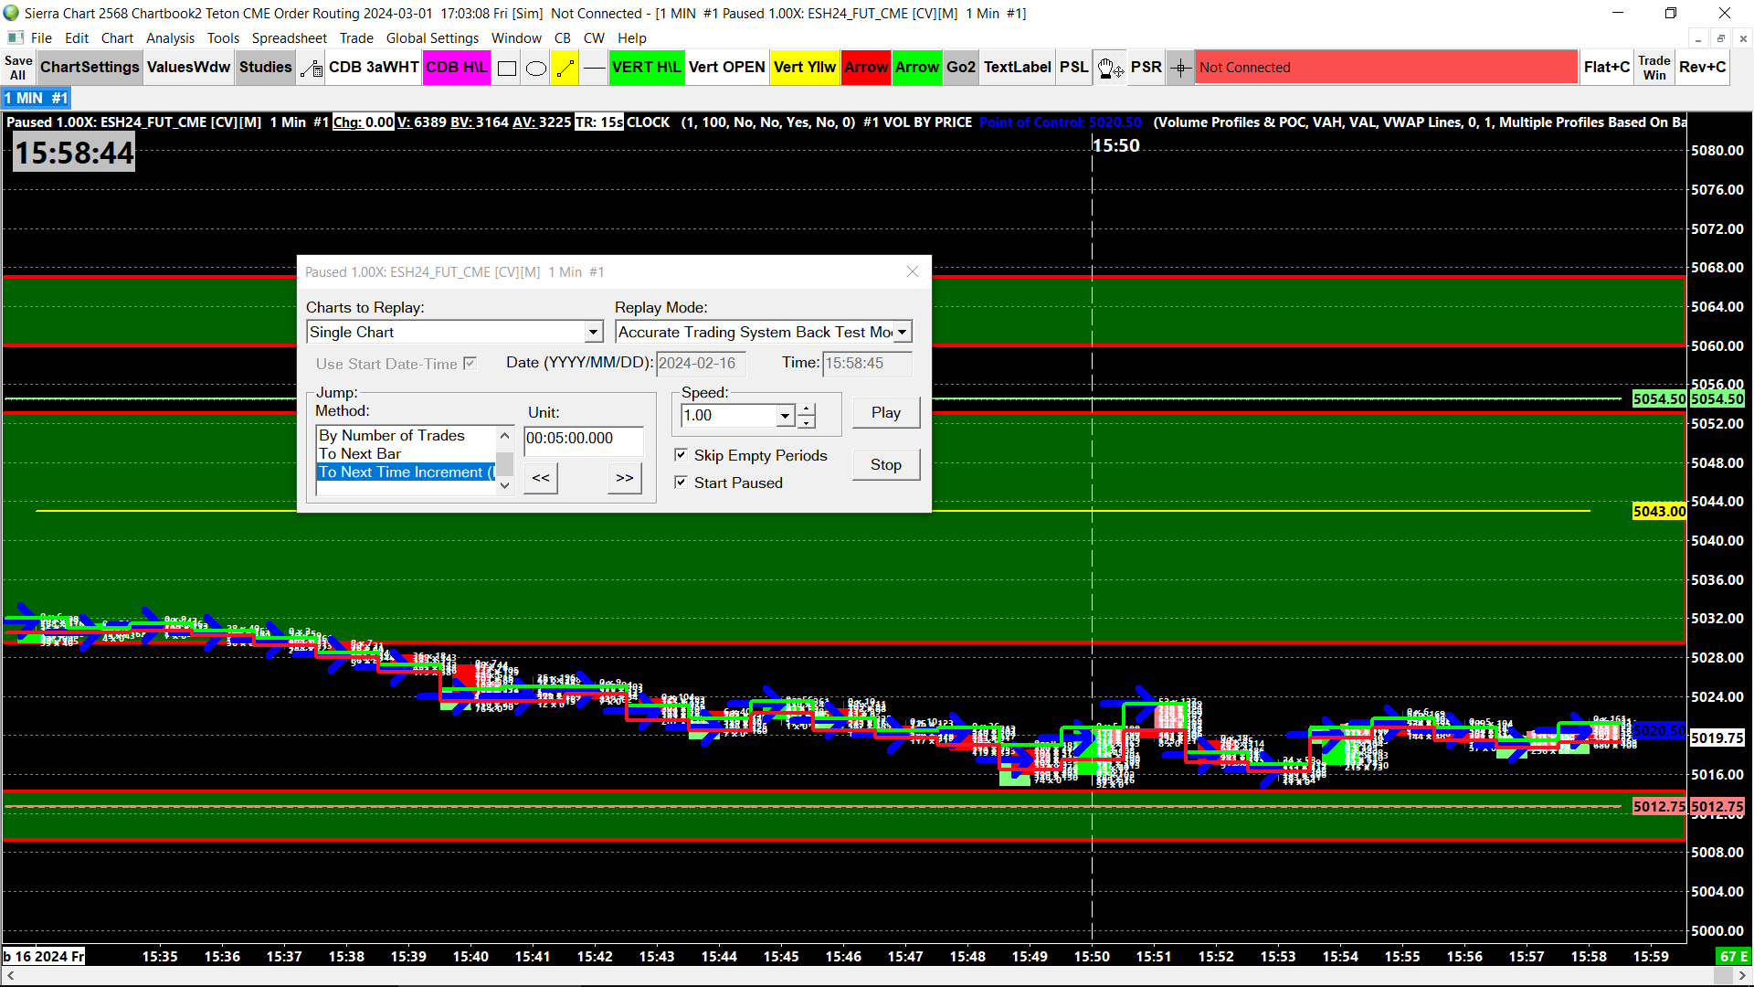Click the Stop replay button
Image resolution: width=1754 pixels, height=987 pixels.
click(885, 465)
